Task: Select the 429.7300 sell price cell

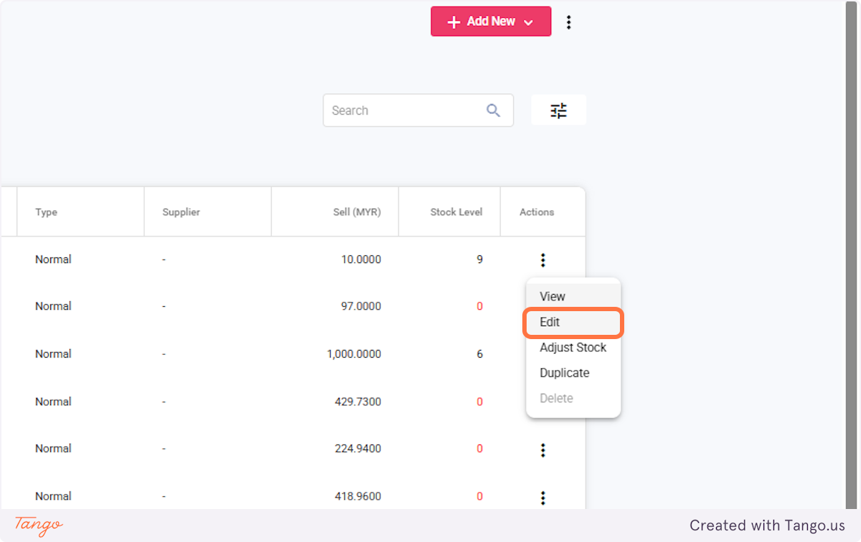Action: [358, 401]
